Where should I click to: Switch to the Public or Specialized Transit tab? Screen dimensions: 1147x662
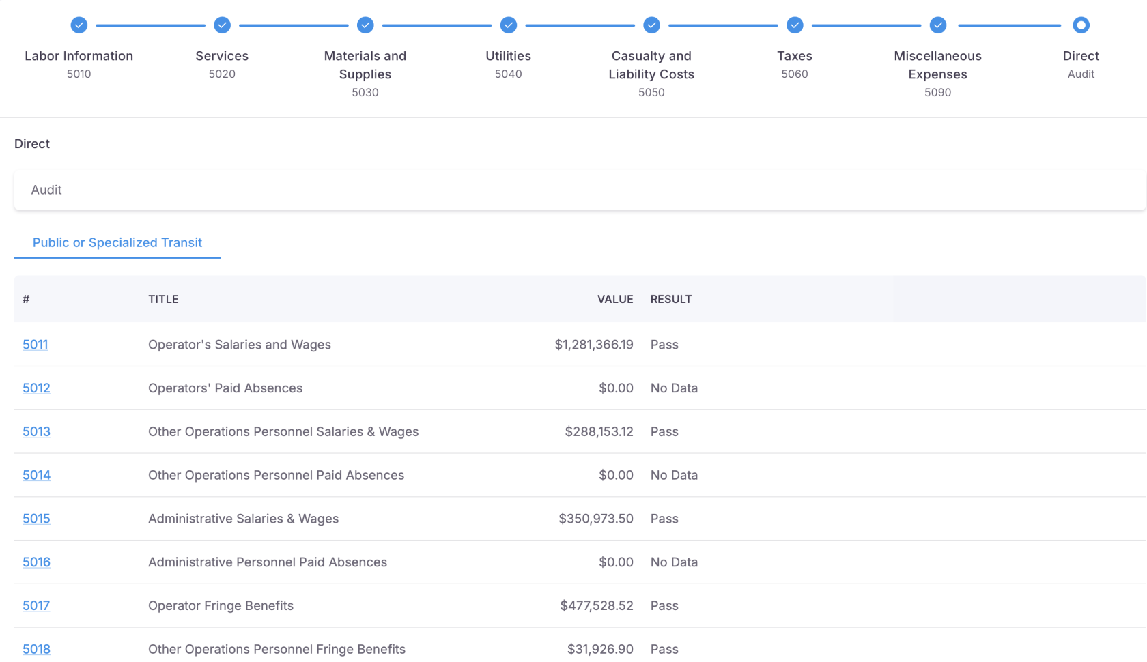click(117, 242)
